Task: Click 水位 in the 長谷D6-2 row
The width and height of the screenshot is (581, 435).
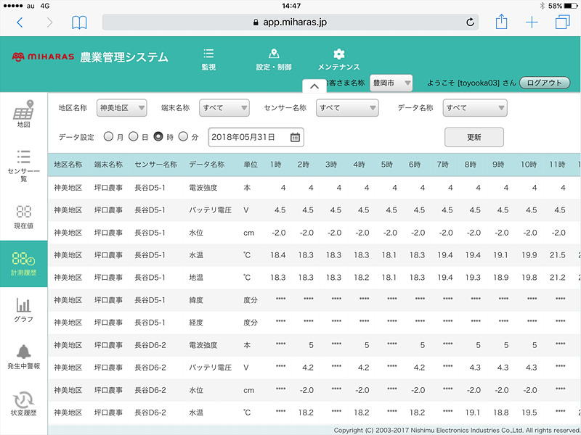Action: pyautogui.click(x=196, y=390)
